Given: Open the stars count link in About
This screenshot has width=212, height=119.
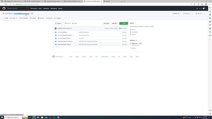Looking at the screenshot, I should point(133,30).
